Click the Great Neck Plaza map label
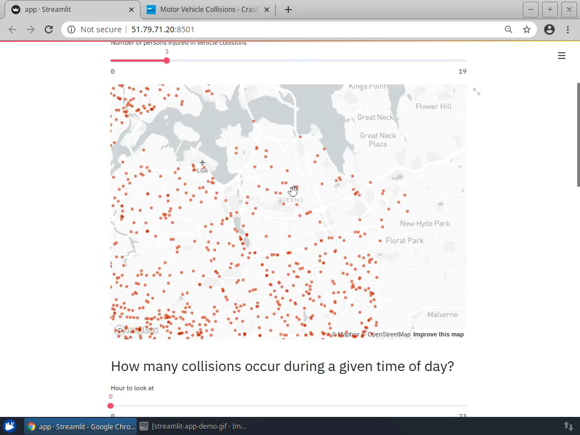Image resolution: width=580 pixels, height=435 pixels. [x=378, y=140]
